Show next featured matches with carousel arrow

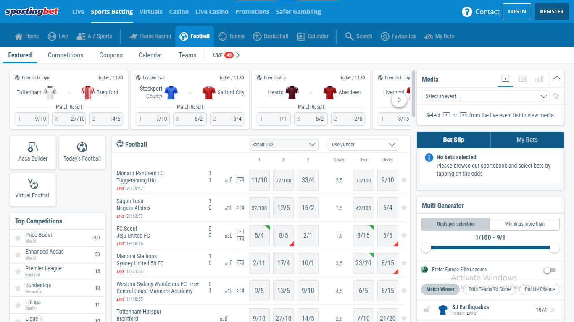coord(399,100)
